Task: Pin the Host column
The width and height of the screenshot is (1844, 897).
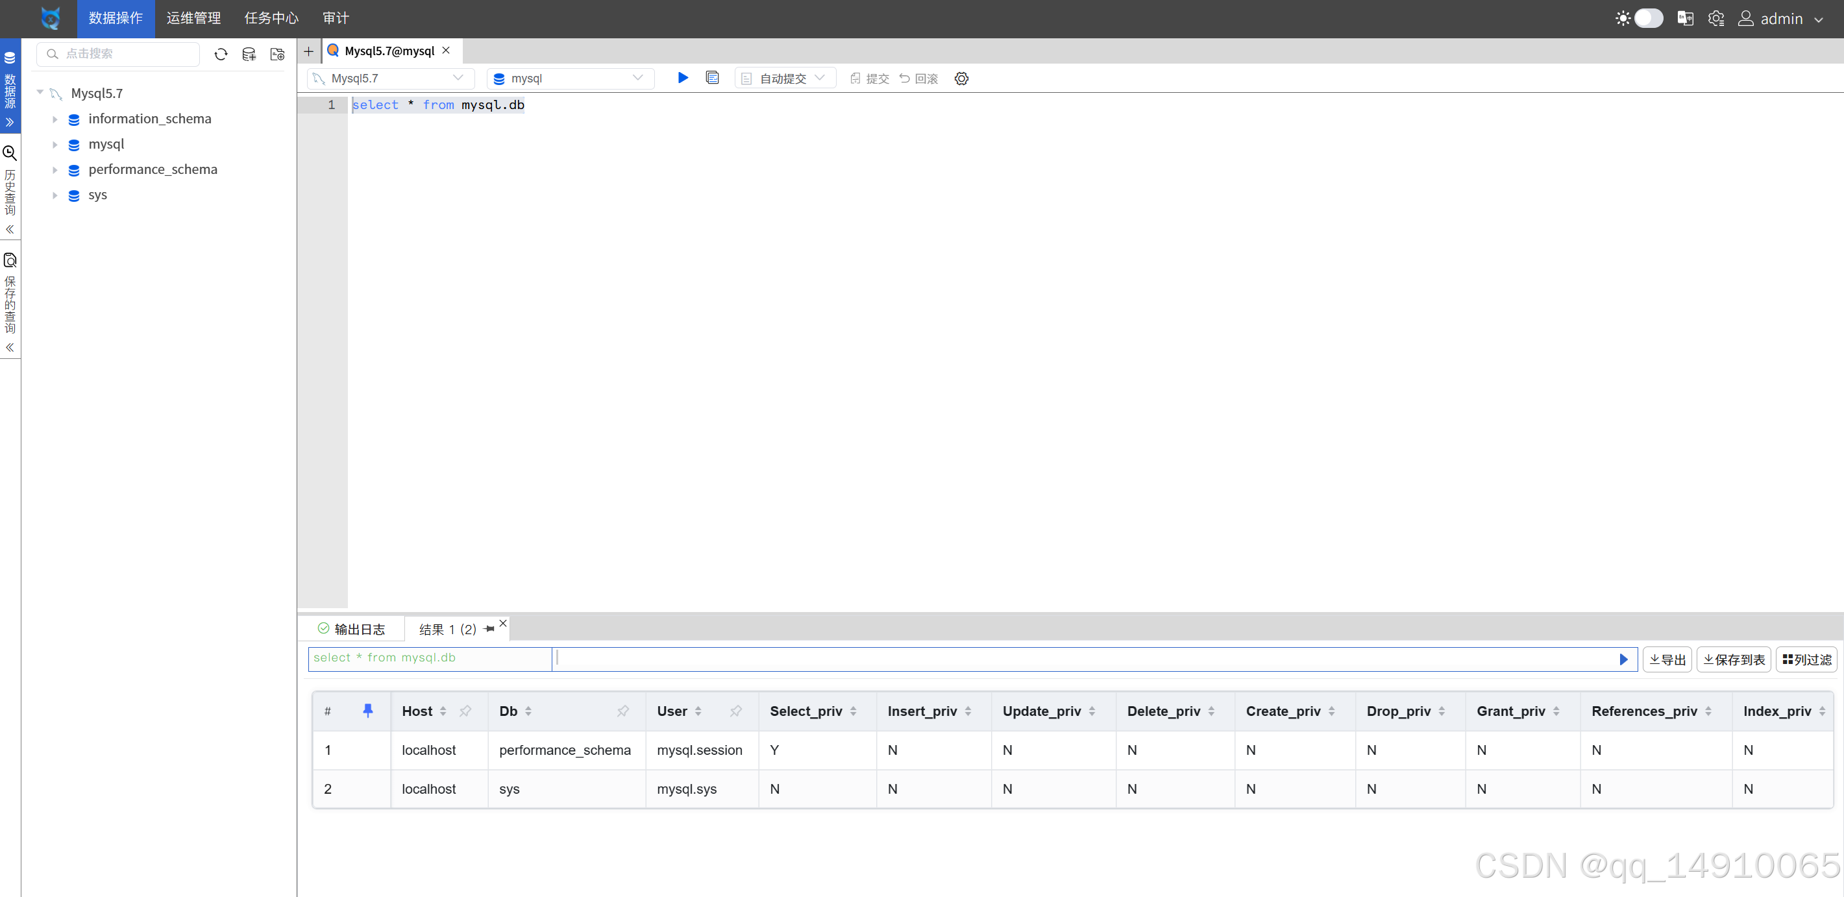Action: coord(465,711)
